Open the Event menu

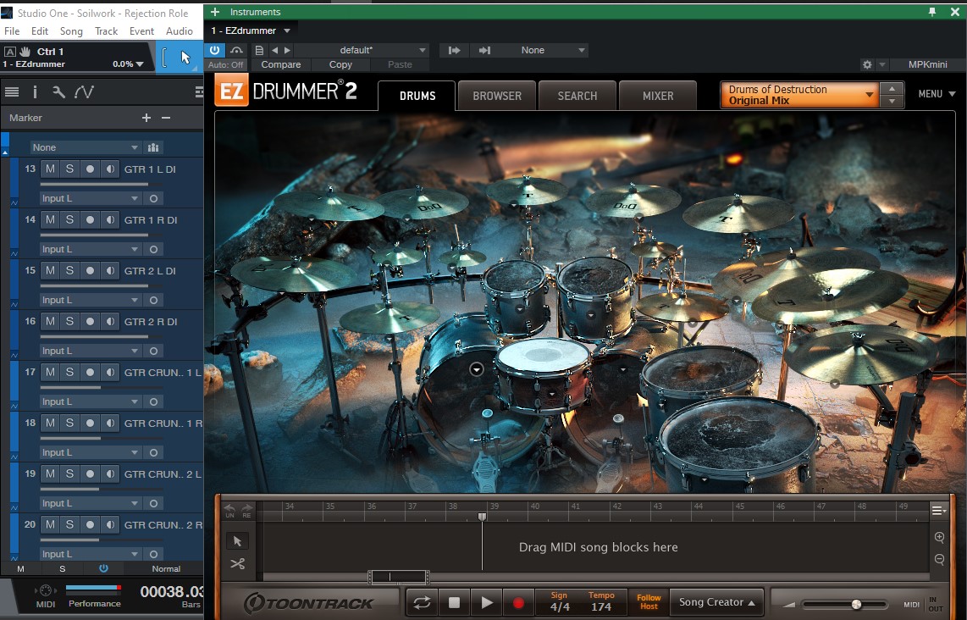tap(141, 30)
